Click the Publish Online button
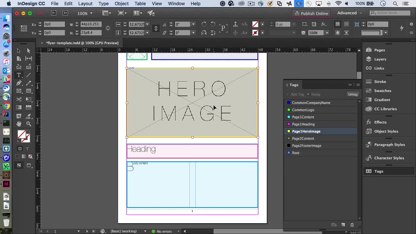 [311, 13]
